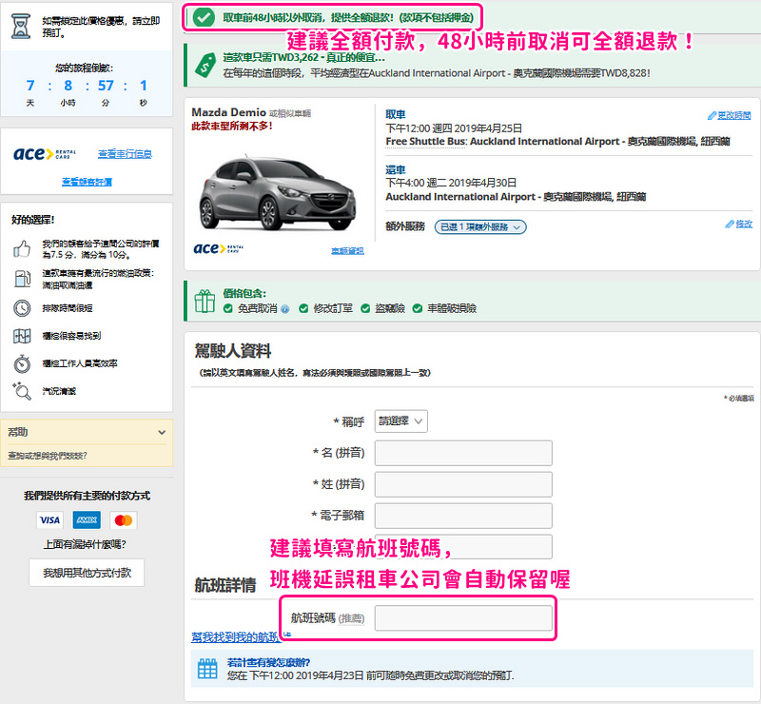Image resolution: width=761 pixels, height=704 pixels.
Task: Click the days value 7 in countdown
Action: coord(30,86)
